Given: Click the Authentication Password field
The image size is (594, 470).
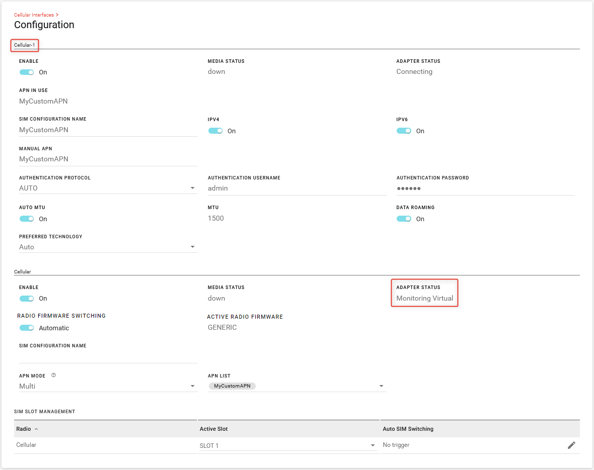Looking at the screenshot, I should point(486,188).
